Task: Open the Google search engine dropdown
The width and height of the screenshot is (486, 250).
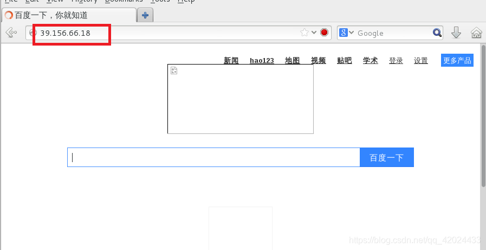Action: [x=347, y=33]
